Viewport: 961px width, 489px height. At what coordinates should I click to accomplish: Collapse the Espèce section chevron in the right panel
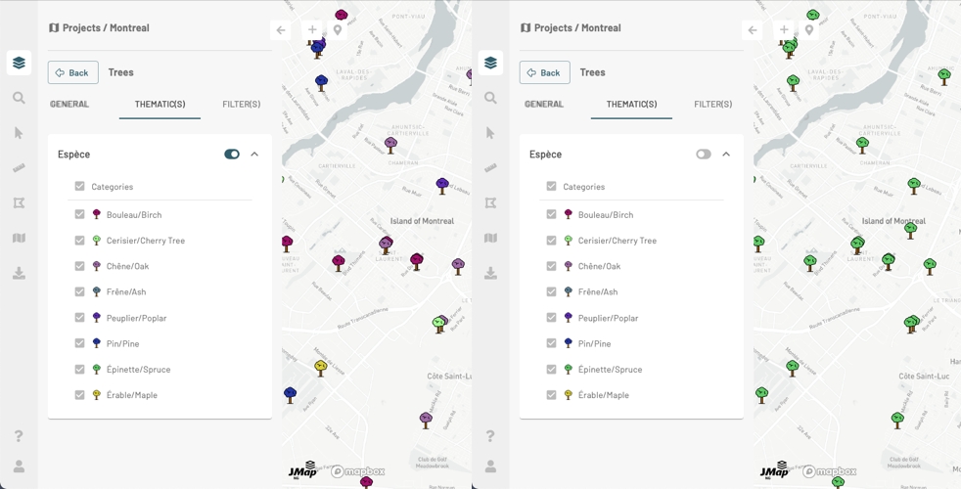[x=726, y=155]
